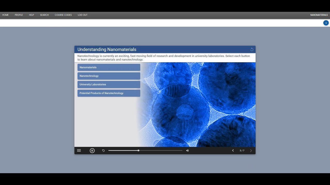Open the Search menu item
This screenshot has height=185, width=330.
44,15
